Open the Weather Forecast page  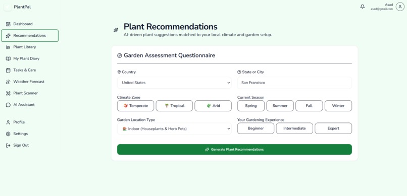pyautogui.click(x=30, y=82)
